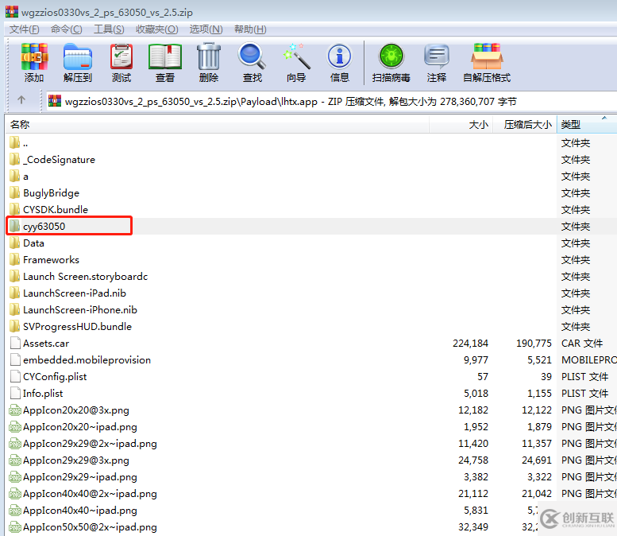The image size is (617, 536).
Task: Select AppIcon29x29~ipad.png file
Action: click(x=73, y=477)
